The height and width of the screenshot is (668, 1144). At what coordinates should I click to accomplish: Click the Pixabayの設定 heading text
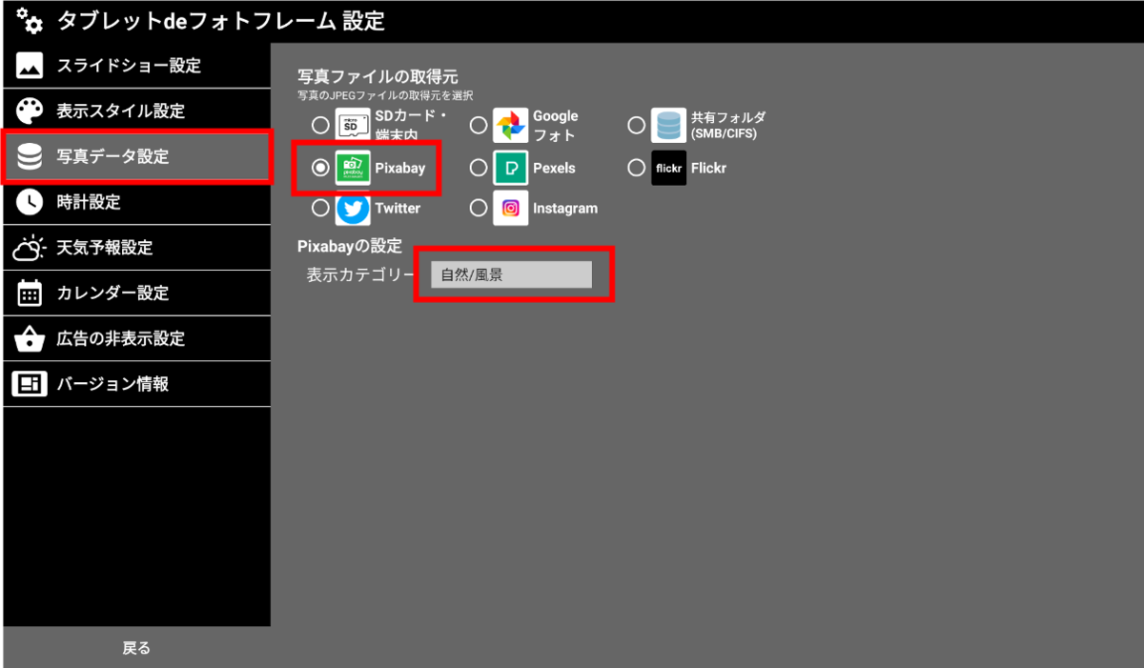(x=350, y=246)
